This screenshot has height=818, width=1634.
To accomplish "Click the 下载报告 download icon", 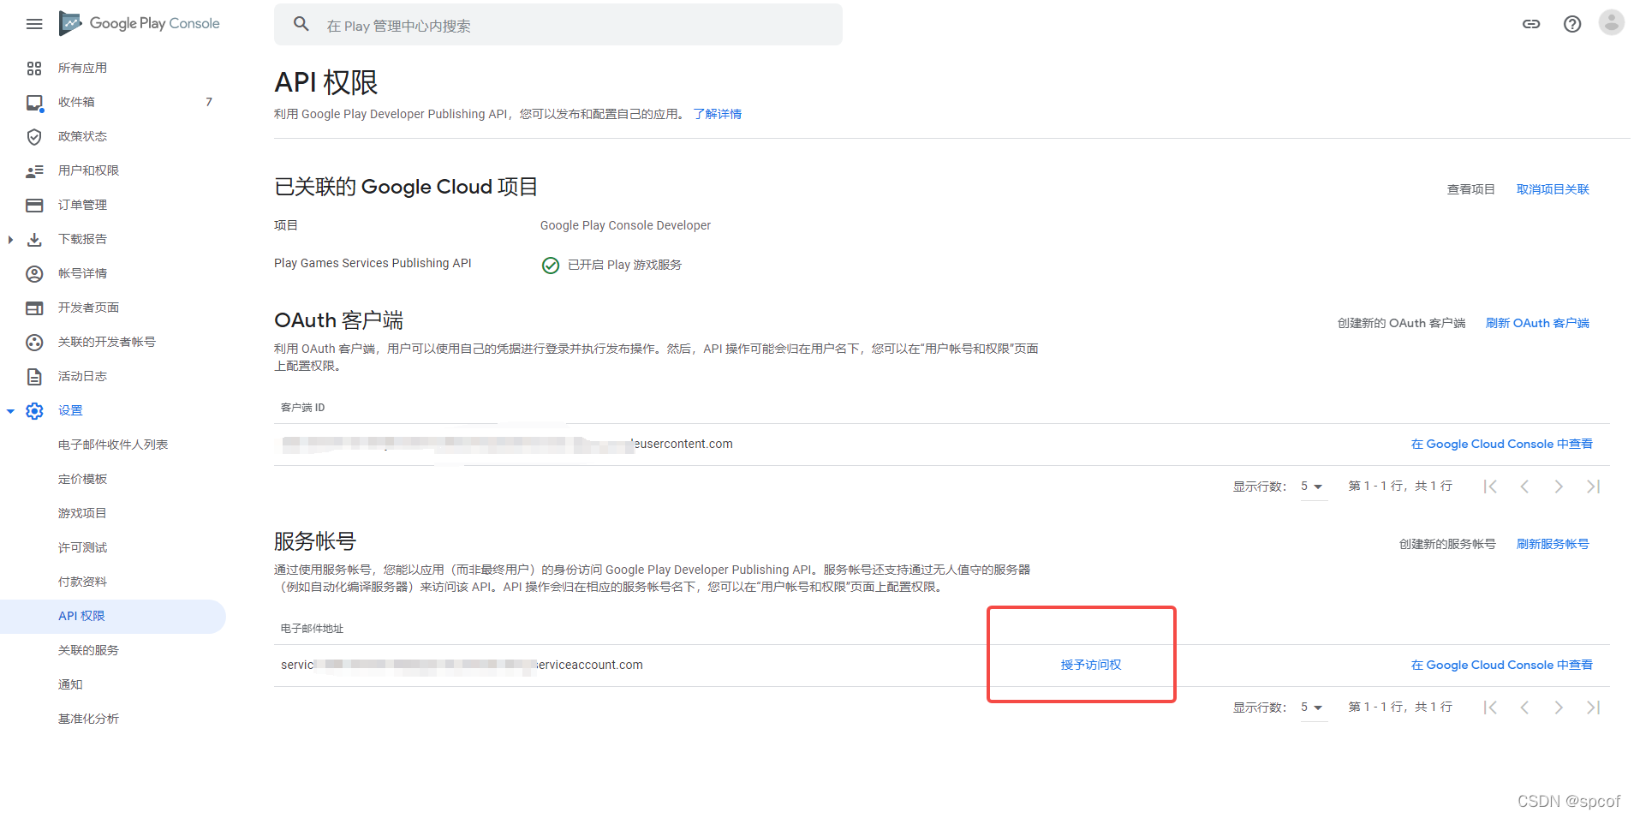I will (34, 240).
